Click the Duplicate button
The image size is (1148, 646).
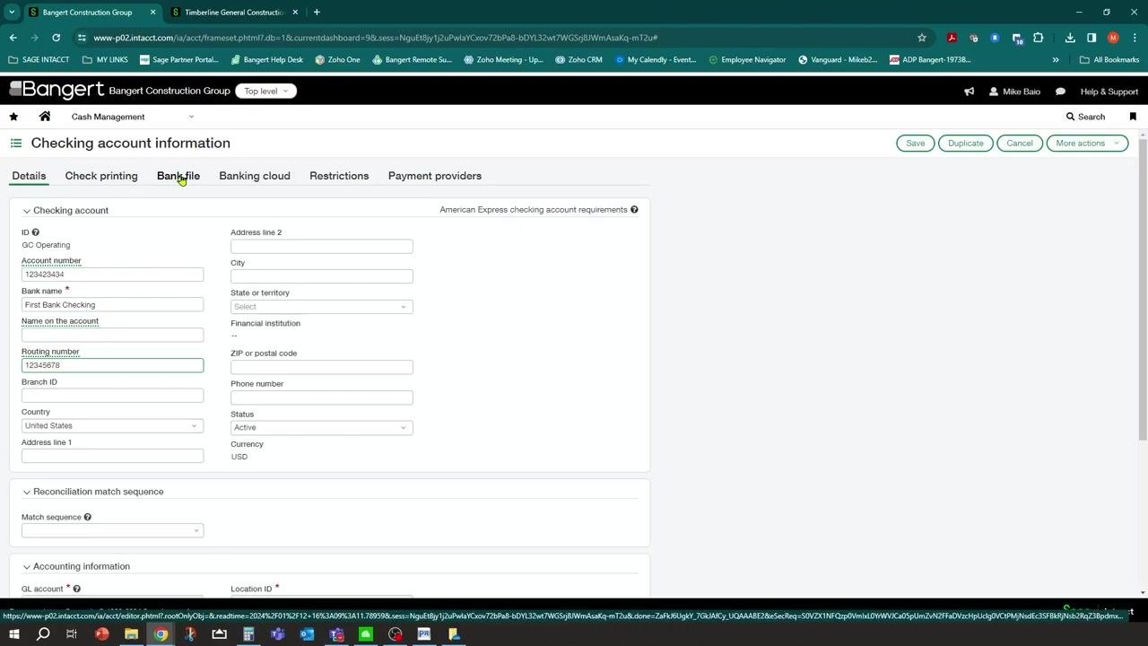(966, 144)
